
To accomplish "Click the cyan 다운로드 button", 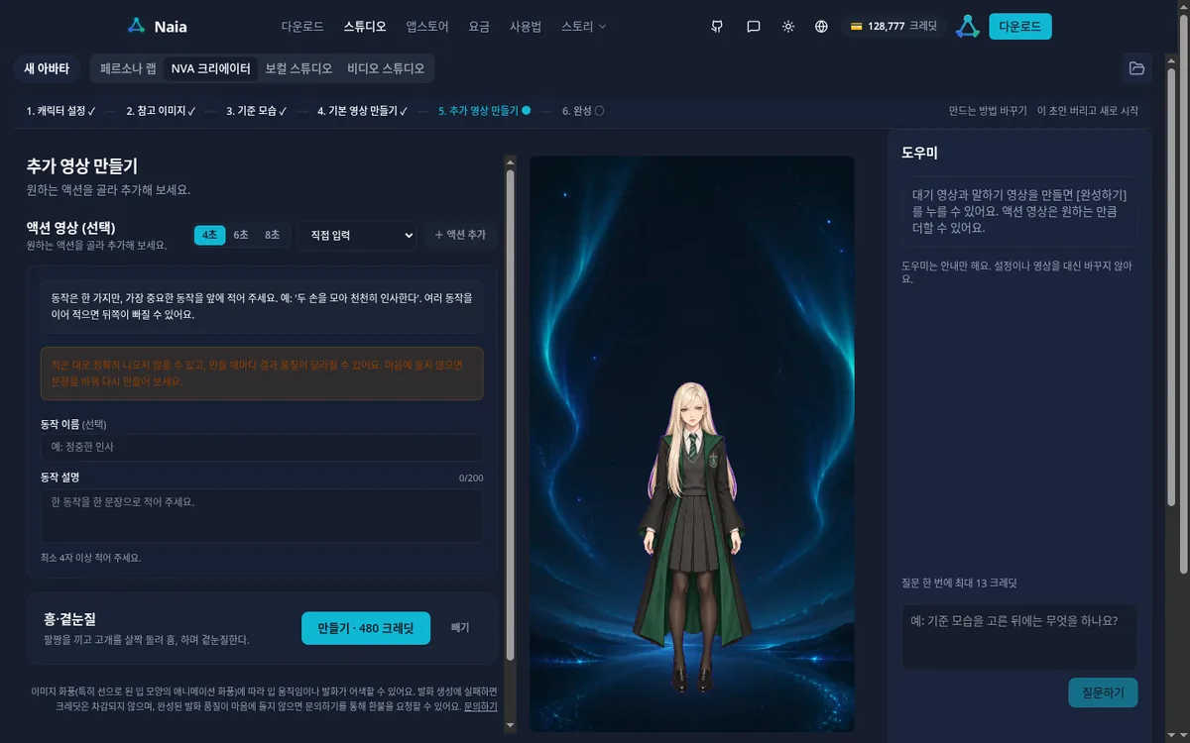I will click(x=1020, y=27).
